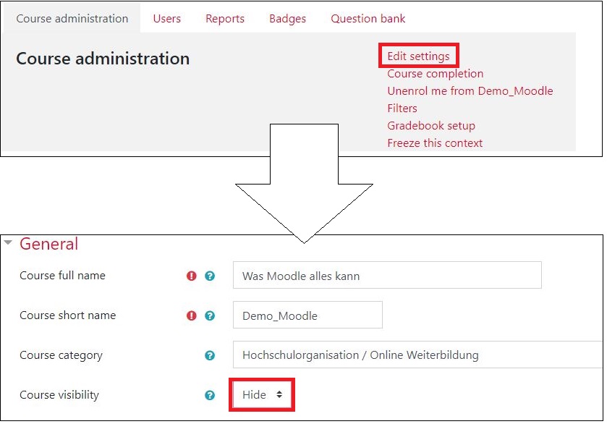Image resolution: width=607 pixels, height=424 pixels.
Task: Click the Course short name input field
Action: (x=307, y=315)
